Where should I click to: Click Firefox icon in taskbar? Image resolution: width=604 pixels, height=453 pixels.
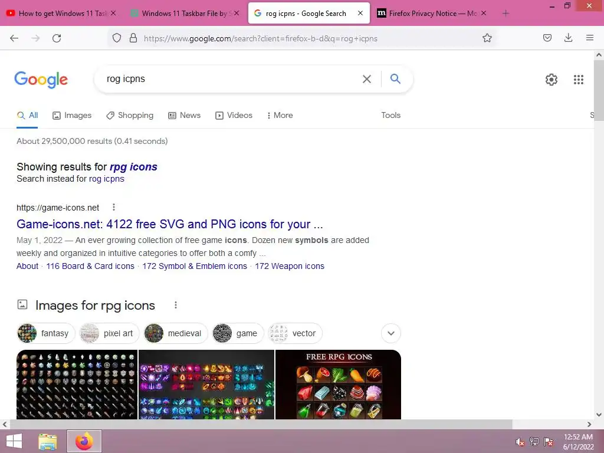84,441
